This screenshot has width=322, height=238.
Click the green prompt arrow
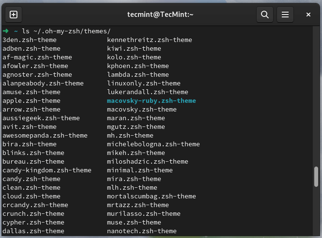click(5, 31)
